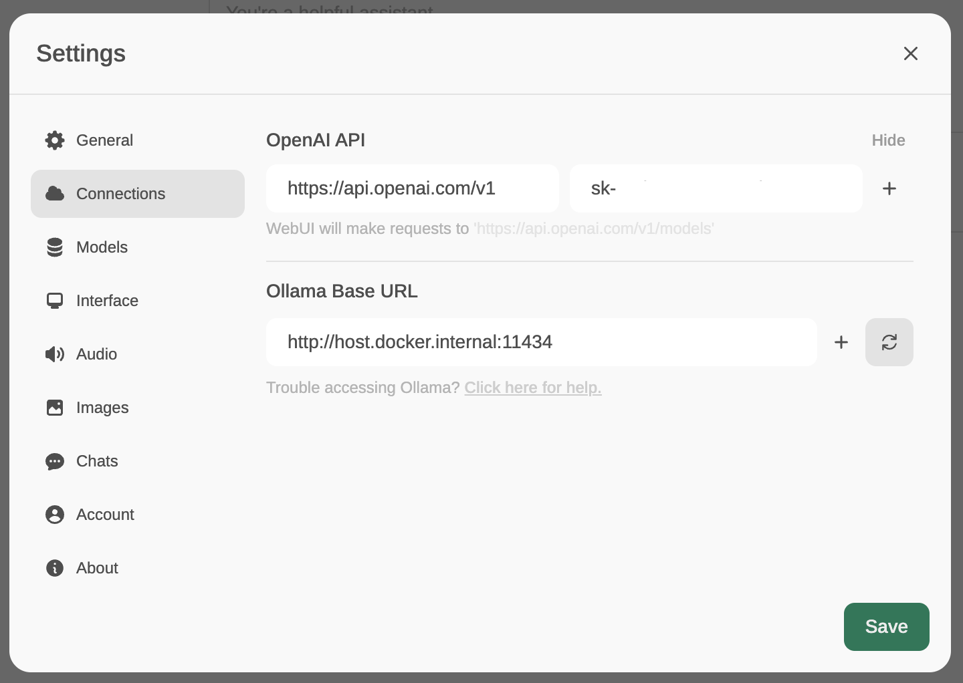Refresh the Ollama connection
This screenshot has width=963, height=683.
[x=889, y=342]
